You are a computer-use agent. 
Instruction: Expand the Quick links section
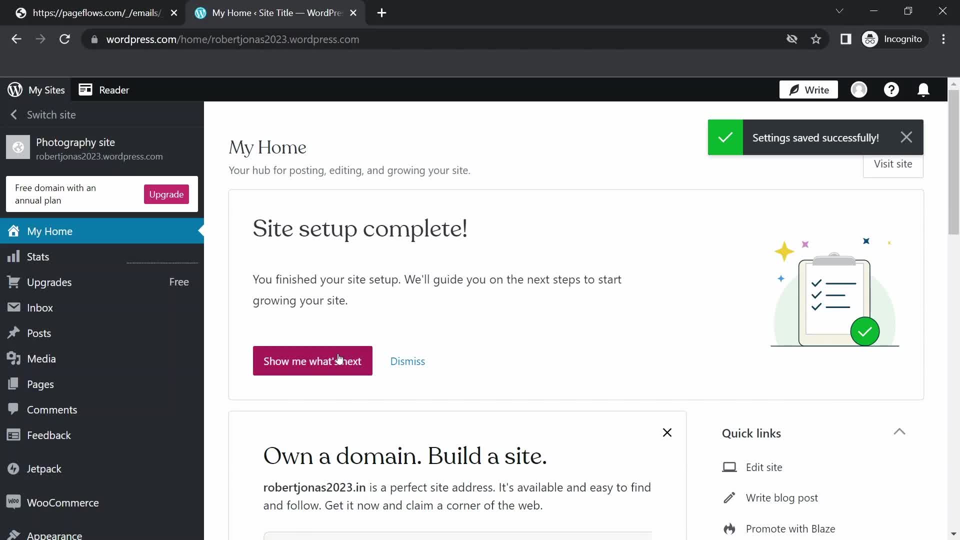(x=900, y=432)
